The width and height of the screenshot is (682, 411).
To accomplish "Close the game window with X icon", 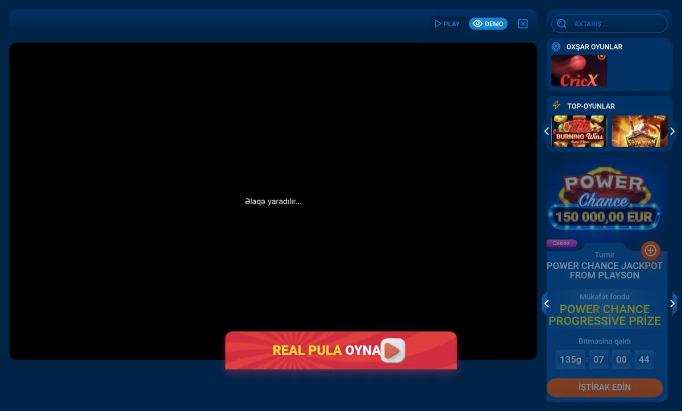I will [x=523, y=24].
